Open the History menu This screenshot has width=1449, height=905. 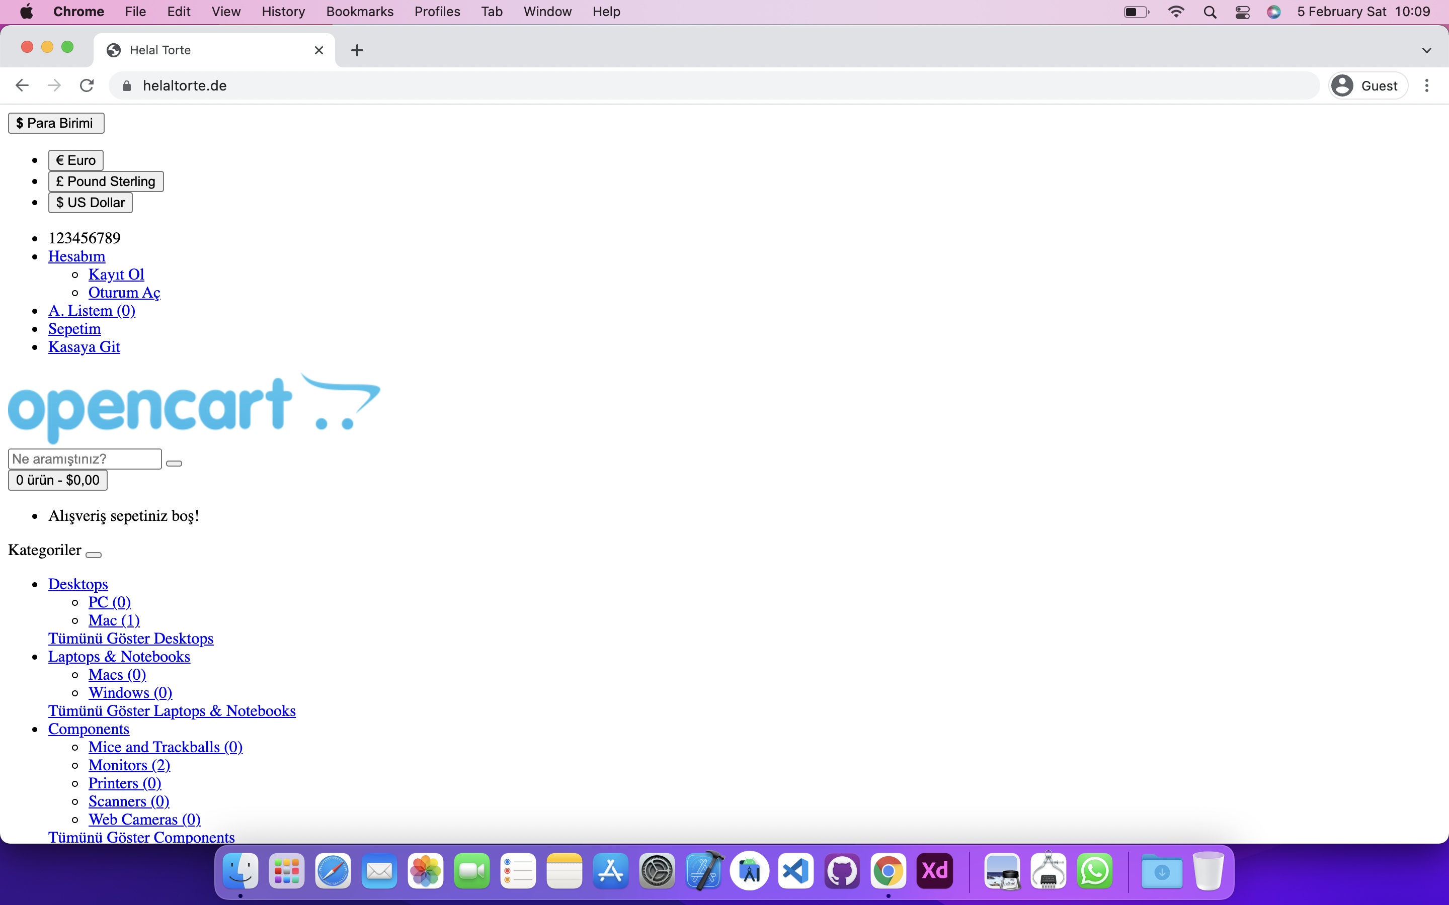tap(283, 12)
